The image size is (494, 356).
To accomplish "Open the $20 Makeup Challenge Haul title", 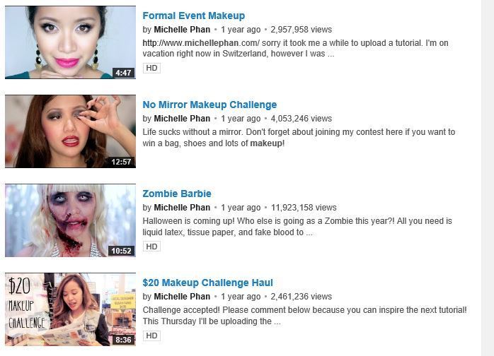I will point(207,283).
